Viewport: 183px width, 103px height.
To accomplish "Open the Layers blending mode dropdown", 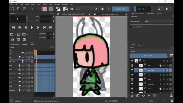I will (x=149, y=51).
